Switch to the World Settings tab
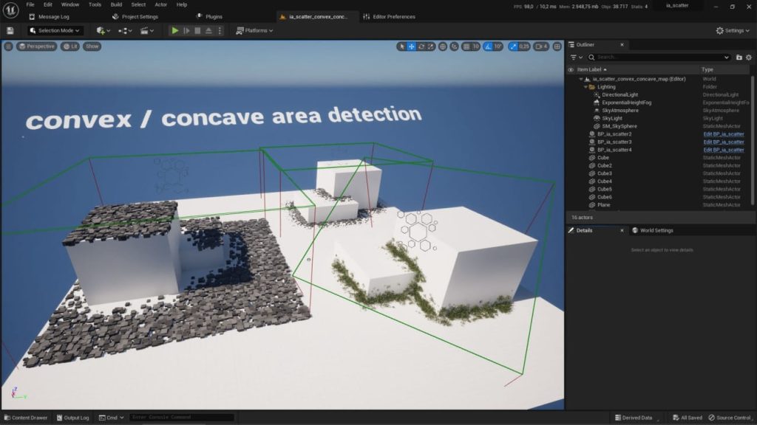Viewport: 757px width, 425px height. (x=653, y=230)
